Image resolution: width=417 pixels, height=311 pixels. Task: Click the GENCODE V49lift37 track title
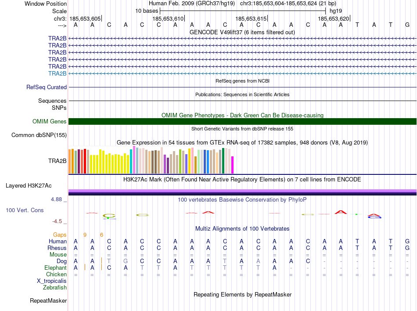coord(242,32)
